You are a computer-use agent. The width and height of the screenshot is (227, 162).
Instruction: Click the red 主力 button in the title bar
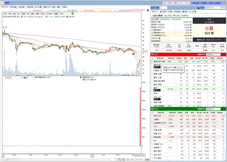point(182,3)
